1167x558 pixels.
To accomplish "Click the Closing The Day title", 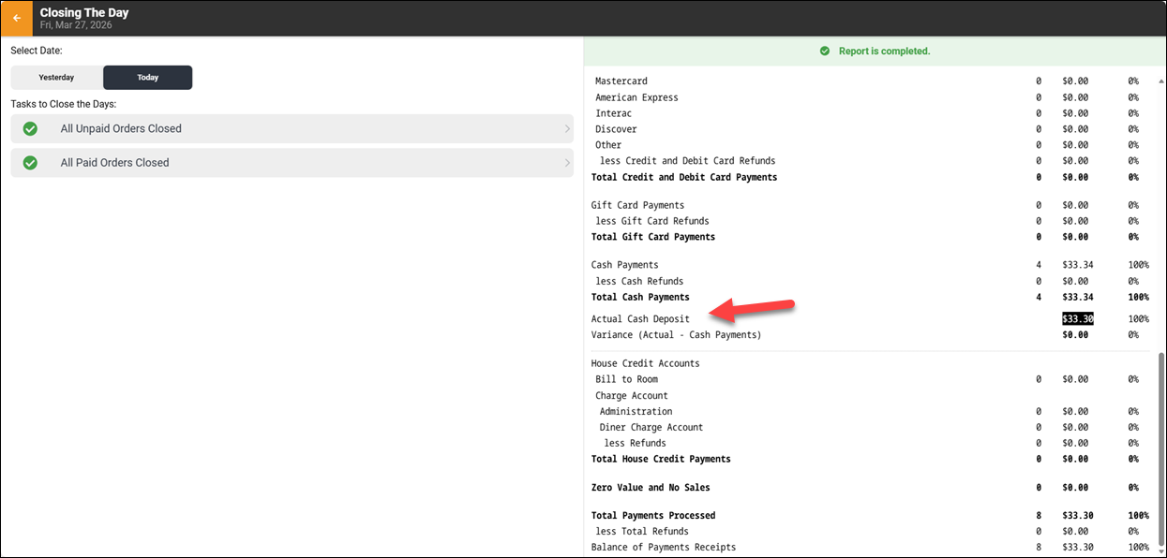I will (x=84, y=13).
